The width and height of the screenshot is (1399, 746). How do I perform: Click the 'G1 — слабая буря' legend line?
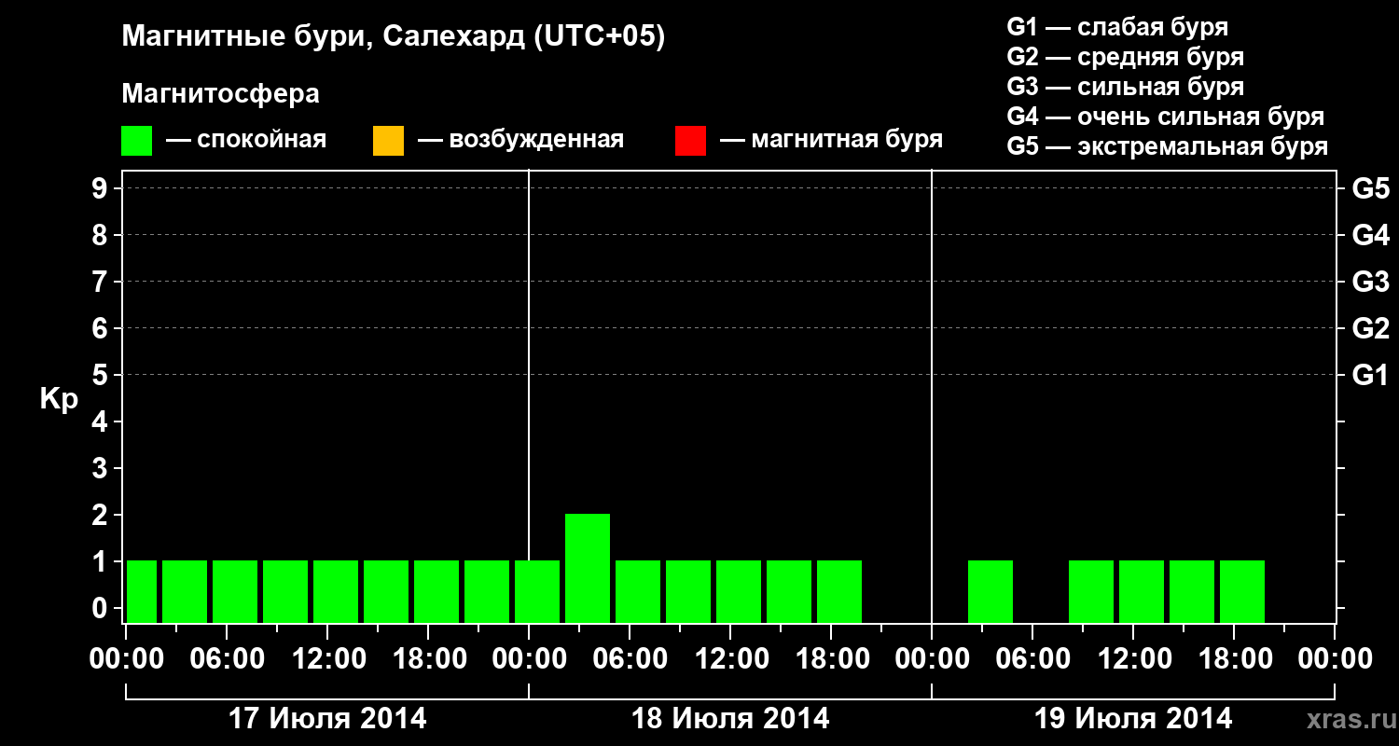[x=1117, y=27]
